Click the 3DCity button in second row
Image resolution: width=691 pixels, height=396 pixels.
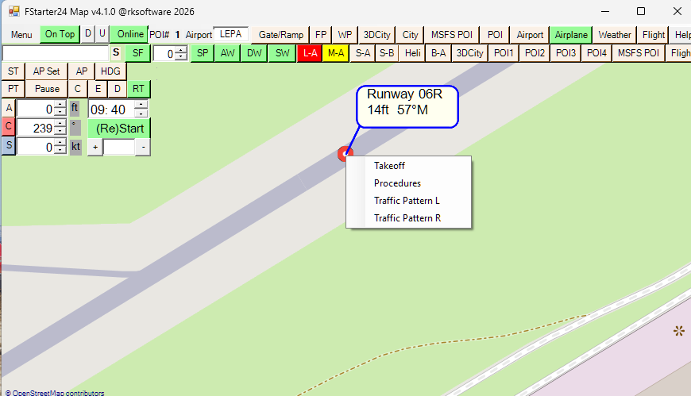click(469, 53)
